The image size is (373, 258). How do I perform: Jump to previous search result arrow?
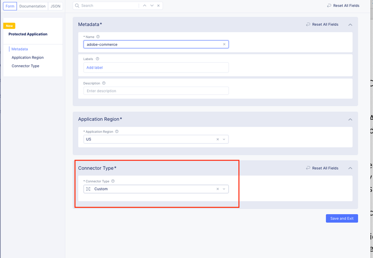click(145, 5)
